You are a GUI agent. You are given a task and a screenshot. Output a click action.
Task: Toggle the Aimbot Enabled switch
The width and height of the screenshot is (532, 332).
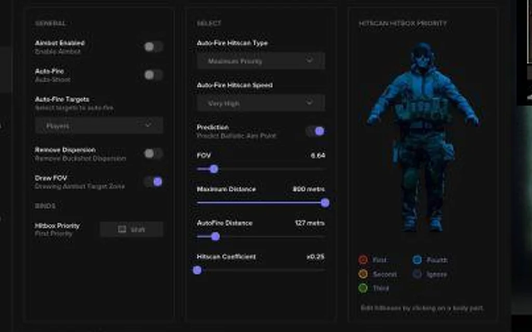[x=153, y=47]
